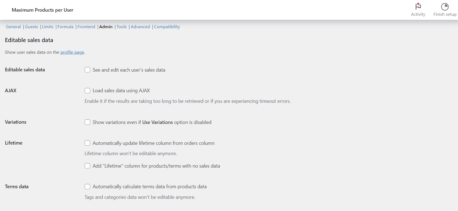Enable automatic lifetime column update checkbox
Screen dimensions: 458x211
(x=87, y=143)
